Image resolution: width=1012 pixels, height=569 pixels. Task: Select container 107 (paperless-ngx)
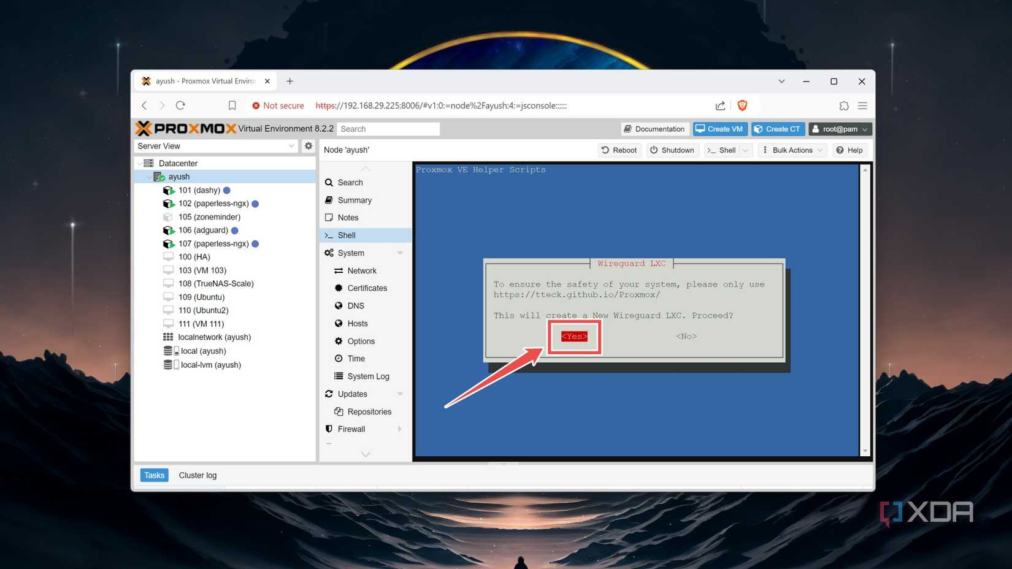click(213, 244)
